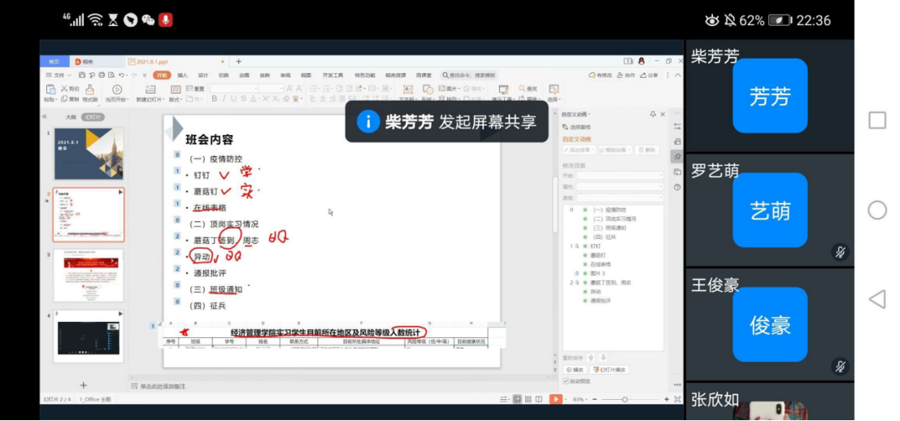Open the 设计 Design ribbon tab
The width and height of the screenshot is (900, 421).
point(203,75)
